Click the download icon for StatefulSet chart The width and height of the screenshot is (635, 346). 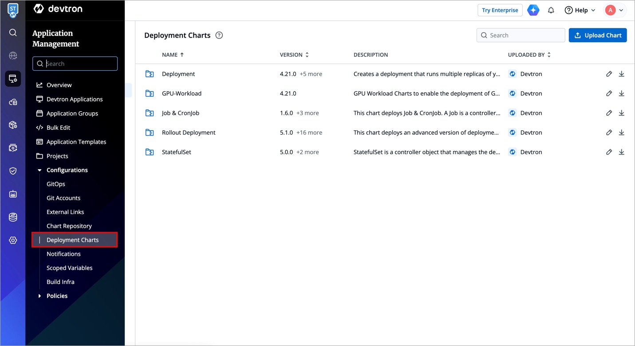[x=621, y=152]
